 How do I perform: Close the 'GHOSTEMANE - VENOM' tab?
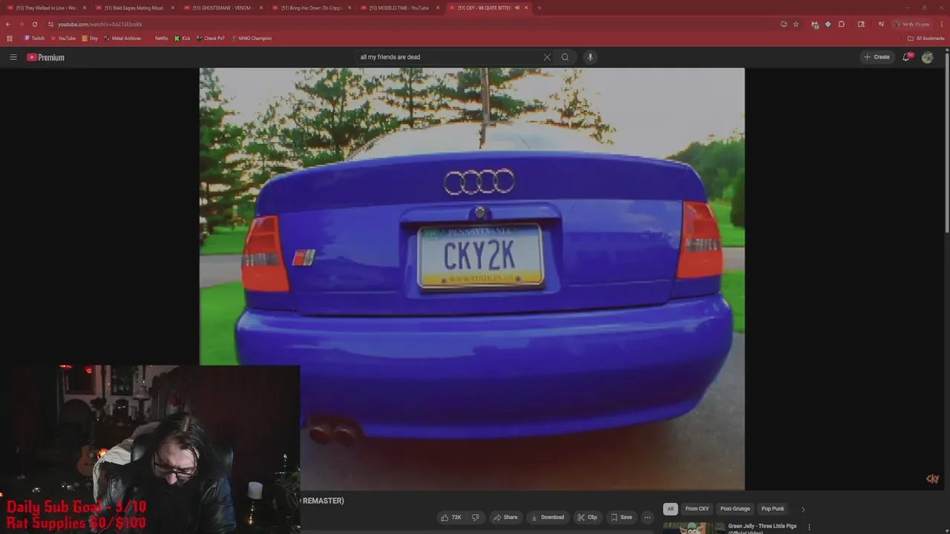tap(261, 7)
